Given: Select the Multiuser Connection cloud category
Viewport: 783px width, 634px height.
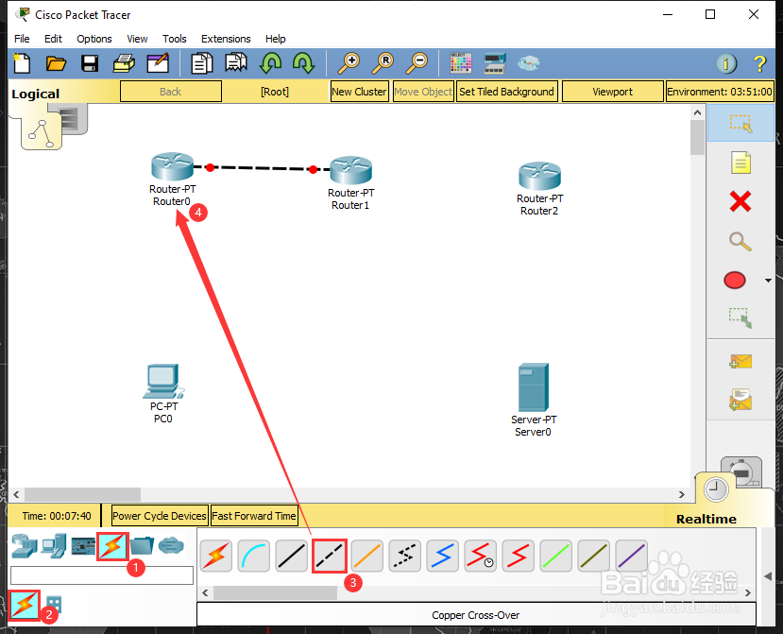Looking at the screenshot, I should (x=171, y=545).
